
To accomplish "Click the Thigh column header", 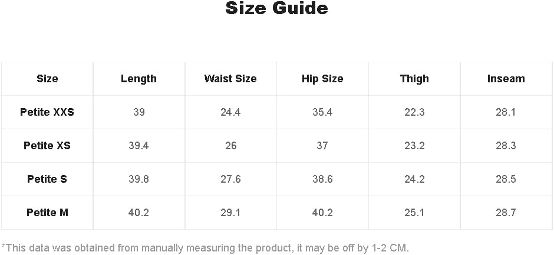I will pos(414,79).
